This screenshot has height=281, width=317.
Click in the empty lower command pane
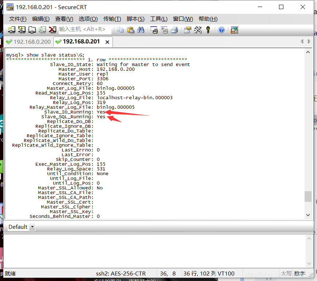(x=154, y=251)
